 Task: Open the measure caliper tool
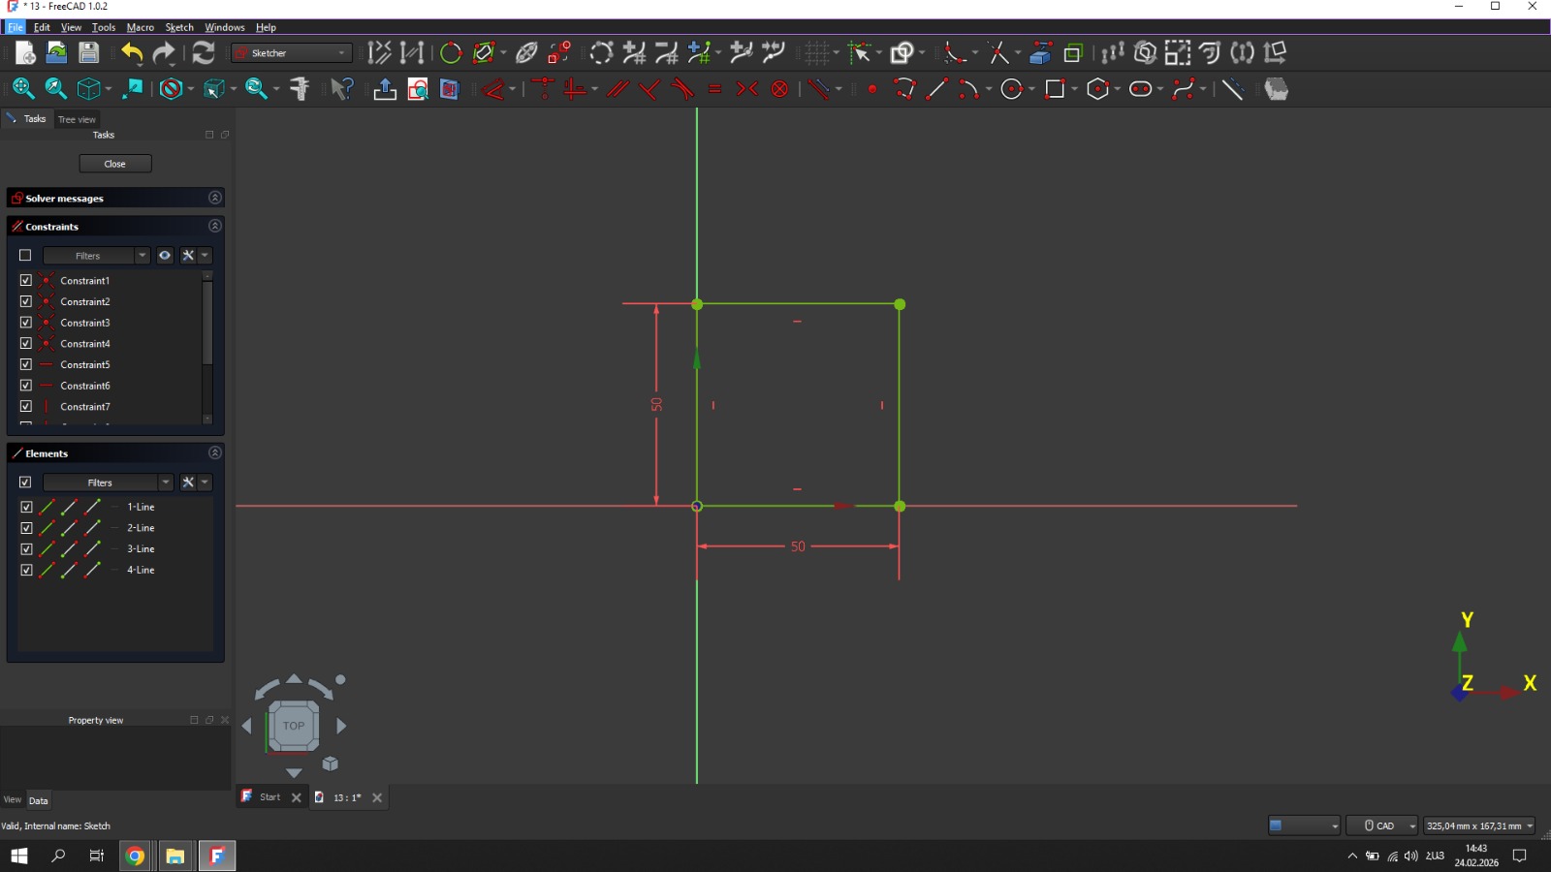tap(300, 89)
